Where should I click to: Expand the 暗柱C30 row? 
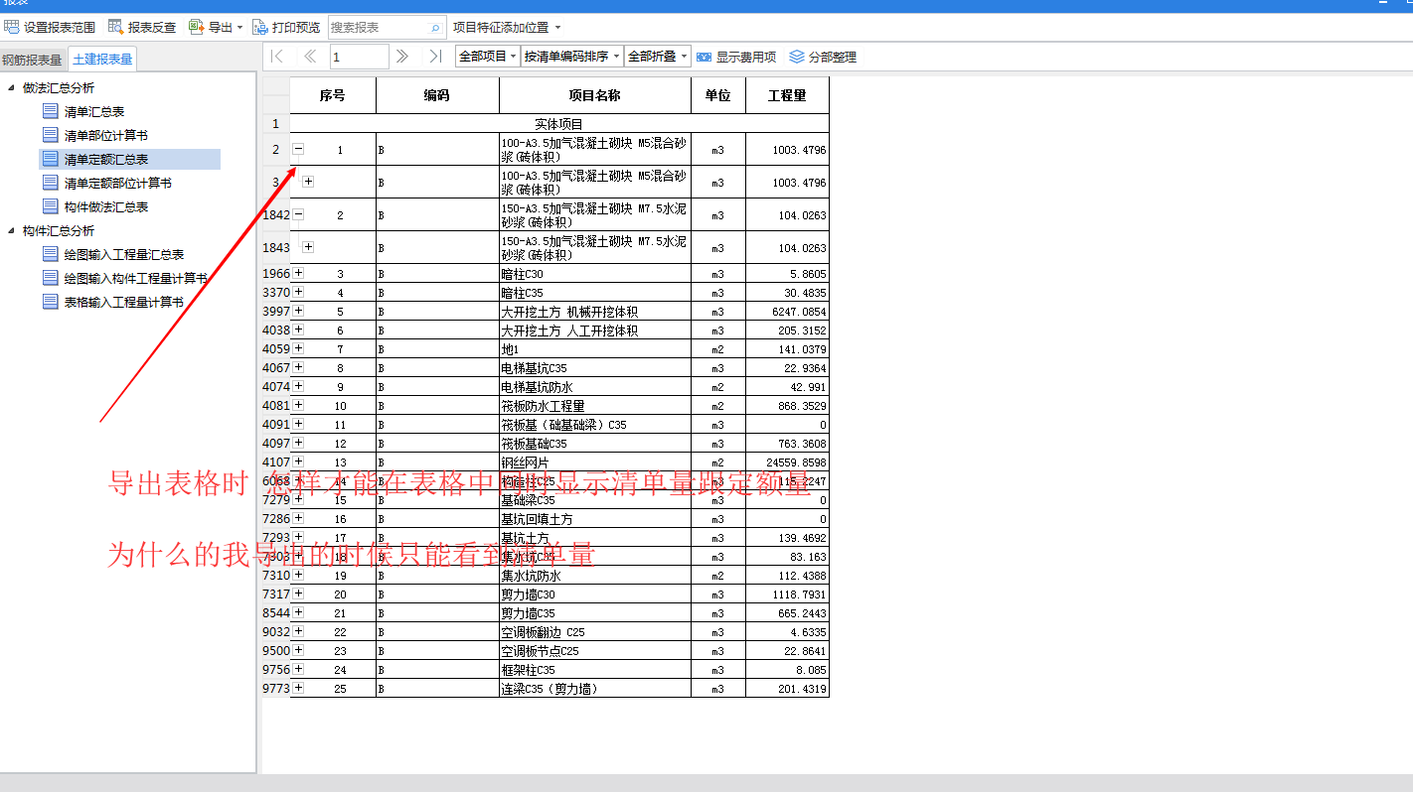point(298,273)
